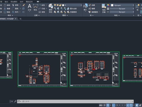The width and height of the screenshot is (142, 107).
Task: Toggle layer lock padlock icon
Action: click(x=60, y=5)
